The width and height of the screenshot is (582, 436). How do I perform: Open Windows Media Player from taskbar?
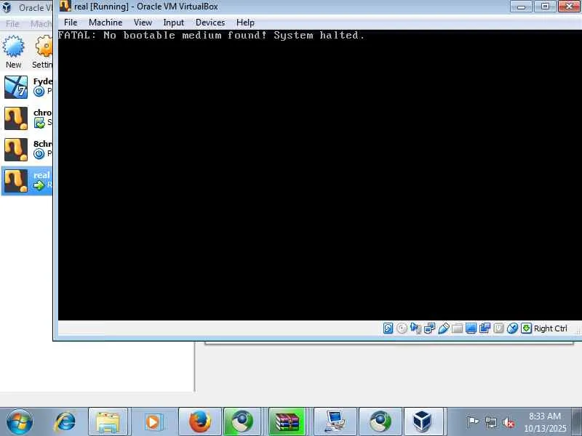pos(153,422)
